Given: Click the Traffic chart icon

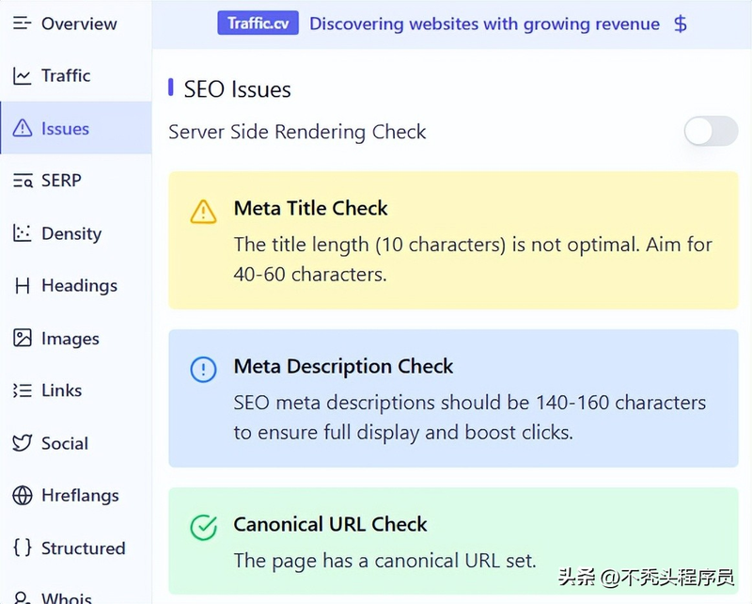Looking at the screenshot, I should (22, 76).
